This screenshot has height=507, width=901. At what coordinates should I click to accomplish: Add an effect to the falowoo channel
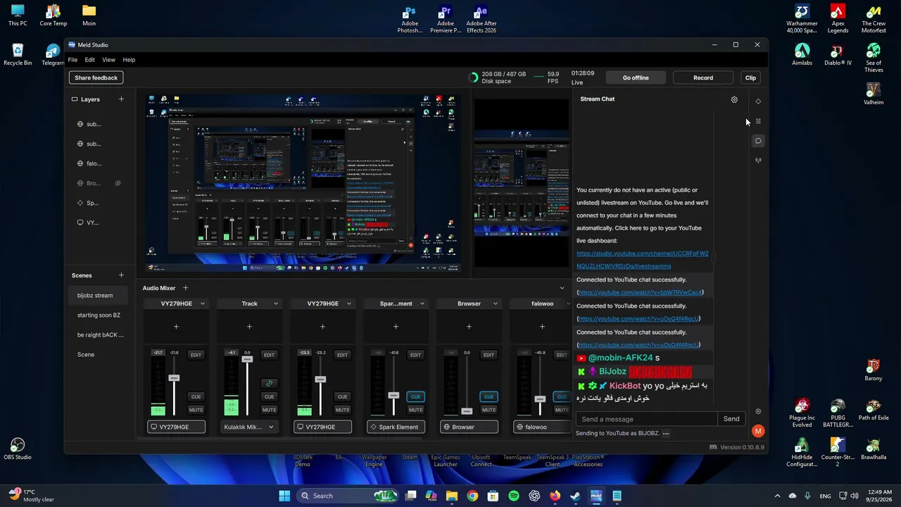pos(542,327)
